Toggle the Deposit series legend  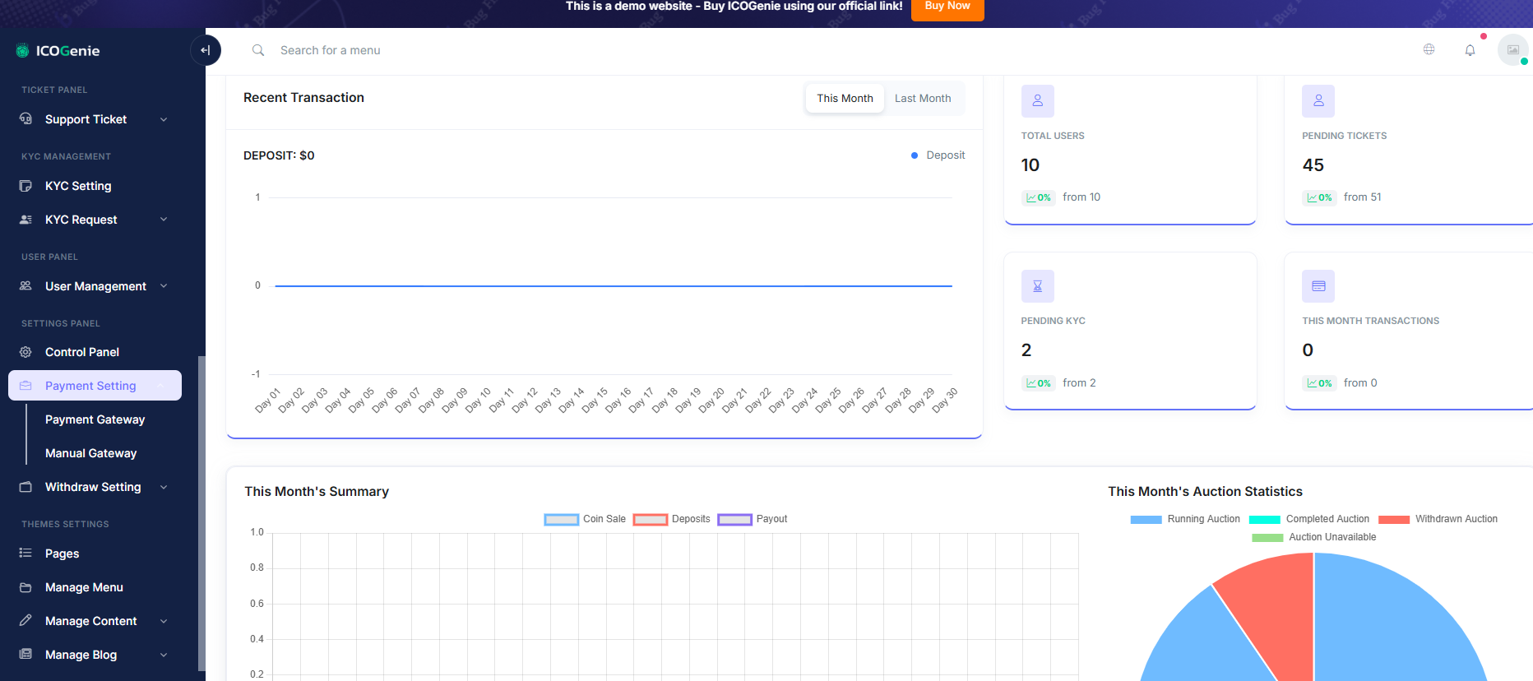pos(938,155)
